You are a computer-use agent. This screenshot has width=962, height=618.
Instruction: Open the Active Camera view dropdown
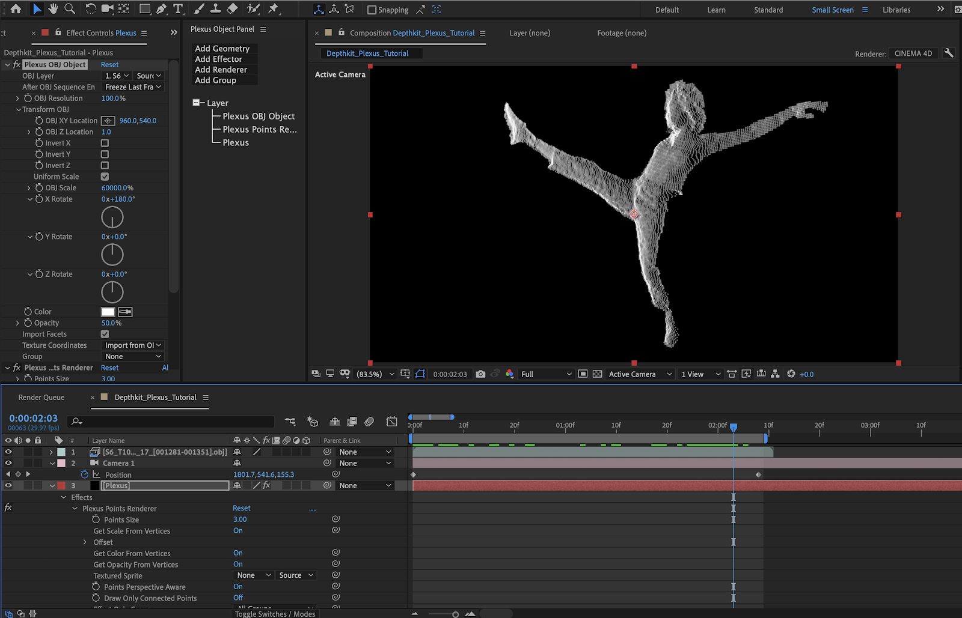click(640, 374)
